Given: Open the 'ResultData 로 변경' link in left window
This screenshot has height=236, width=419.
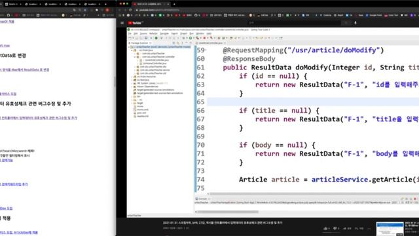Looking at the screenshot, I should click(24, 70).
